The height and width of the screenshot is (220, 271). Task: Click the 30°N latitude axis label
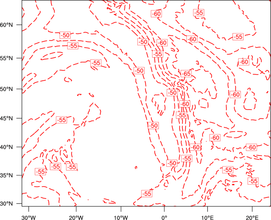[6, 204]
